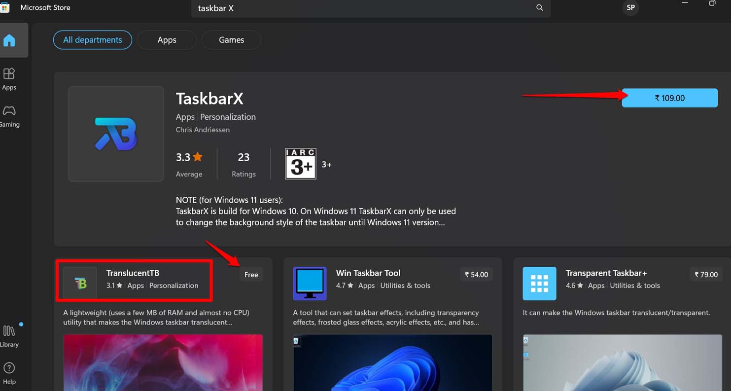731x391 pixels.
Task: Click the search magnifier icon
Action: pyautogui.click(x=539, y=8)
